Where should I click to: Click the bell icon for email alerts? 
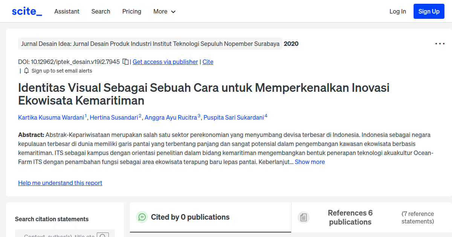tap(26, 71)
